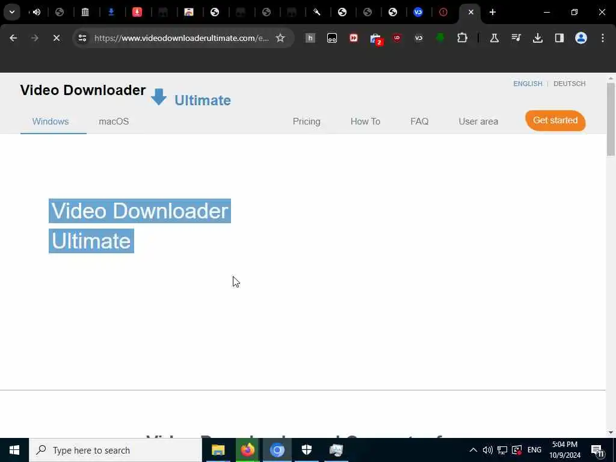
Task: Open the Windows Start menu
Action: point(14,450)
